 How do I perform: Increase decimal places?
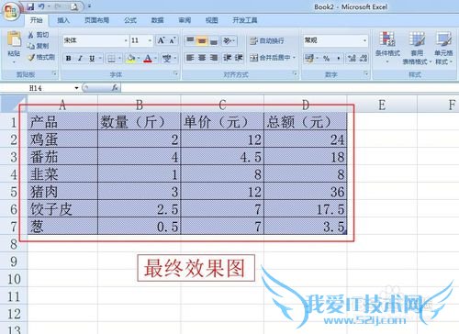(x=352, y=58)
